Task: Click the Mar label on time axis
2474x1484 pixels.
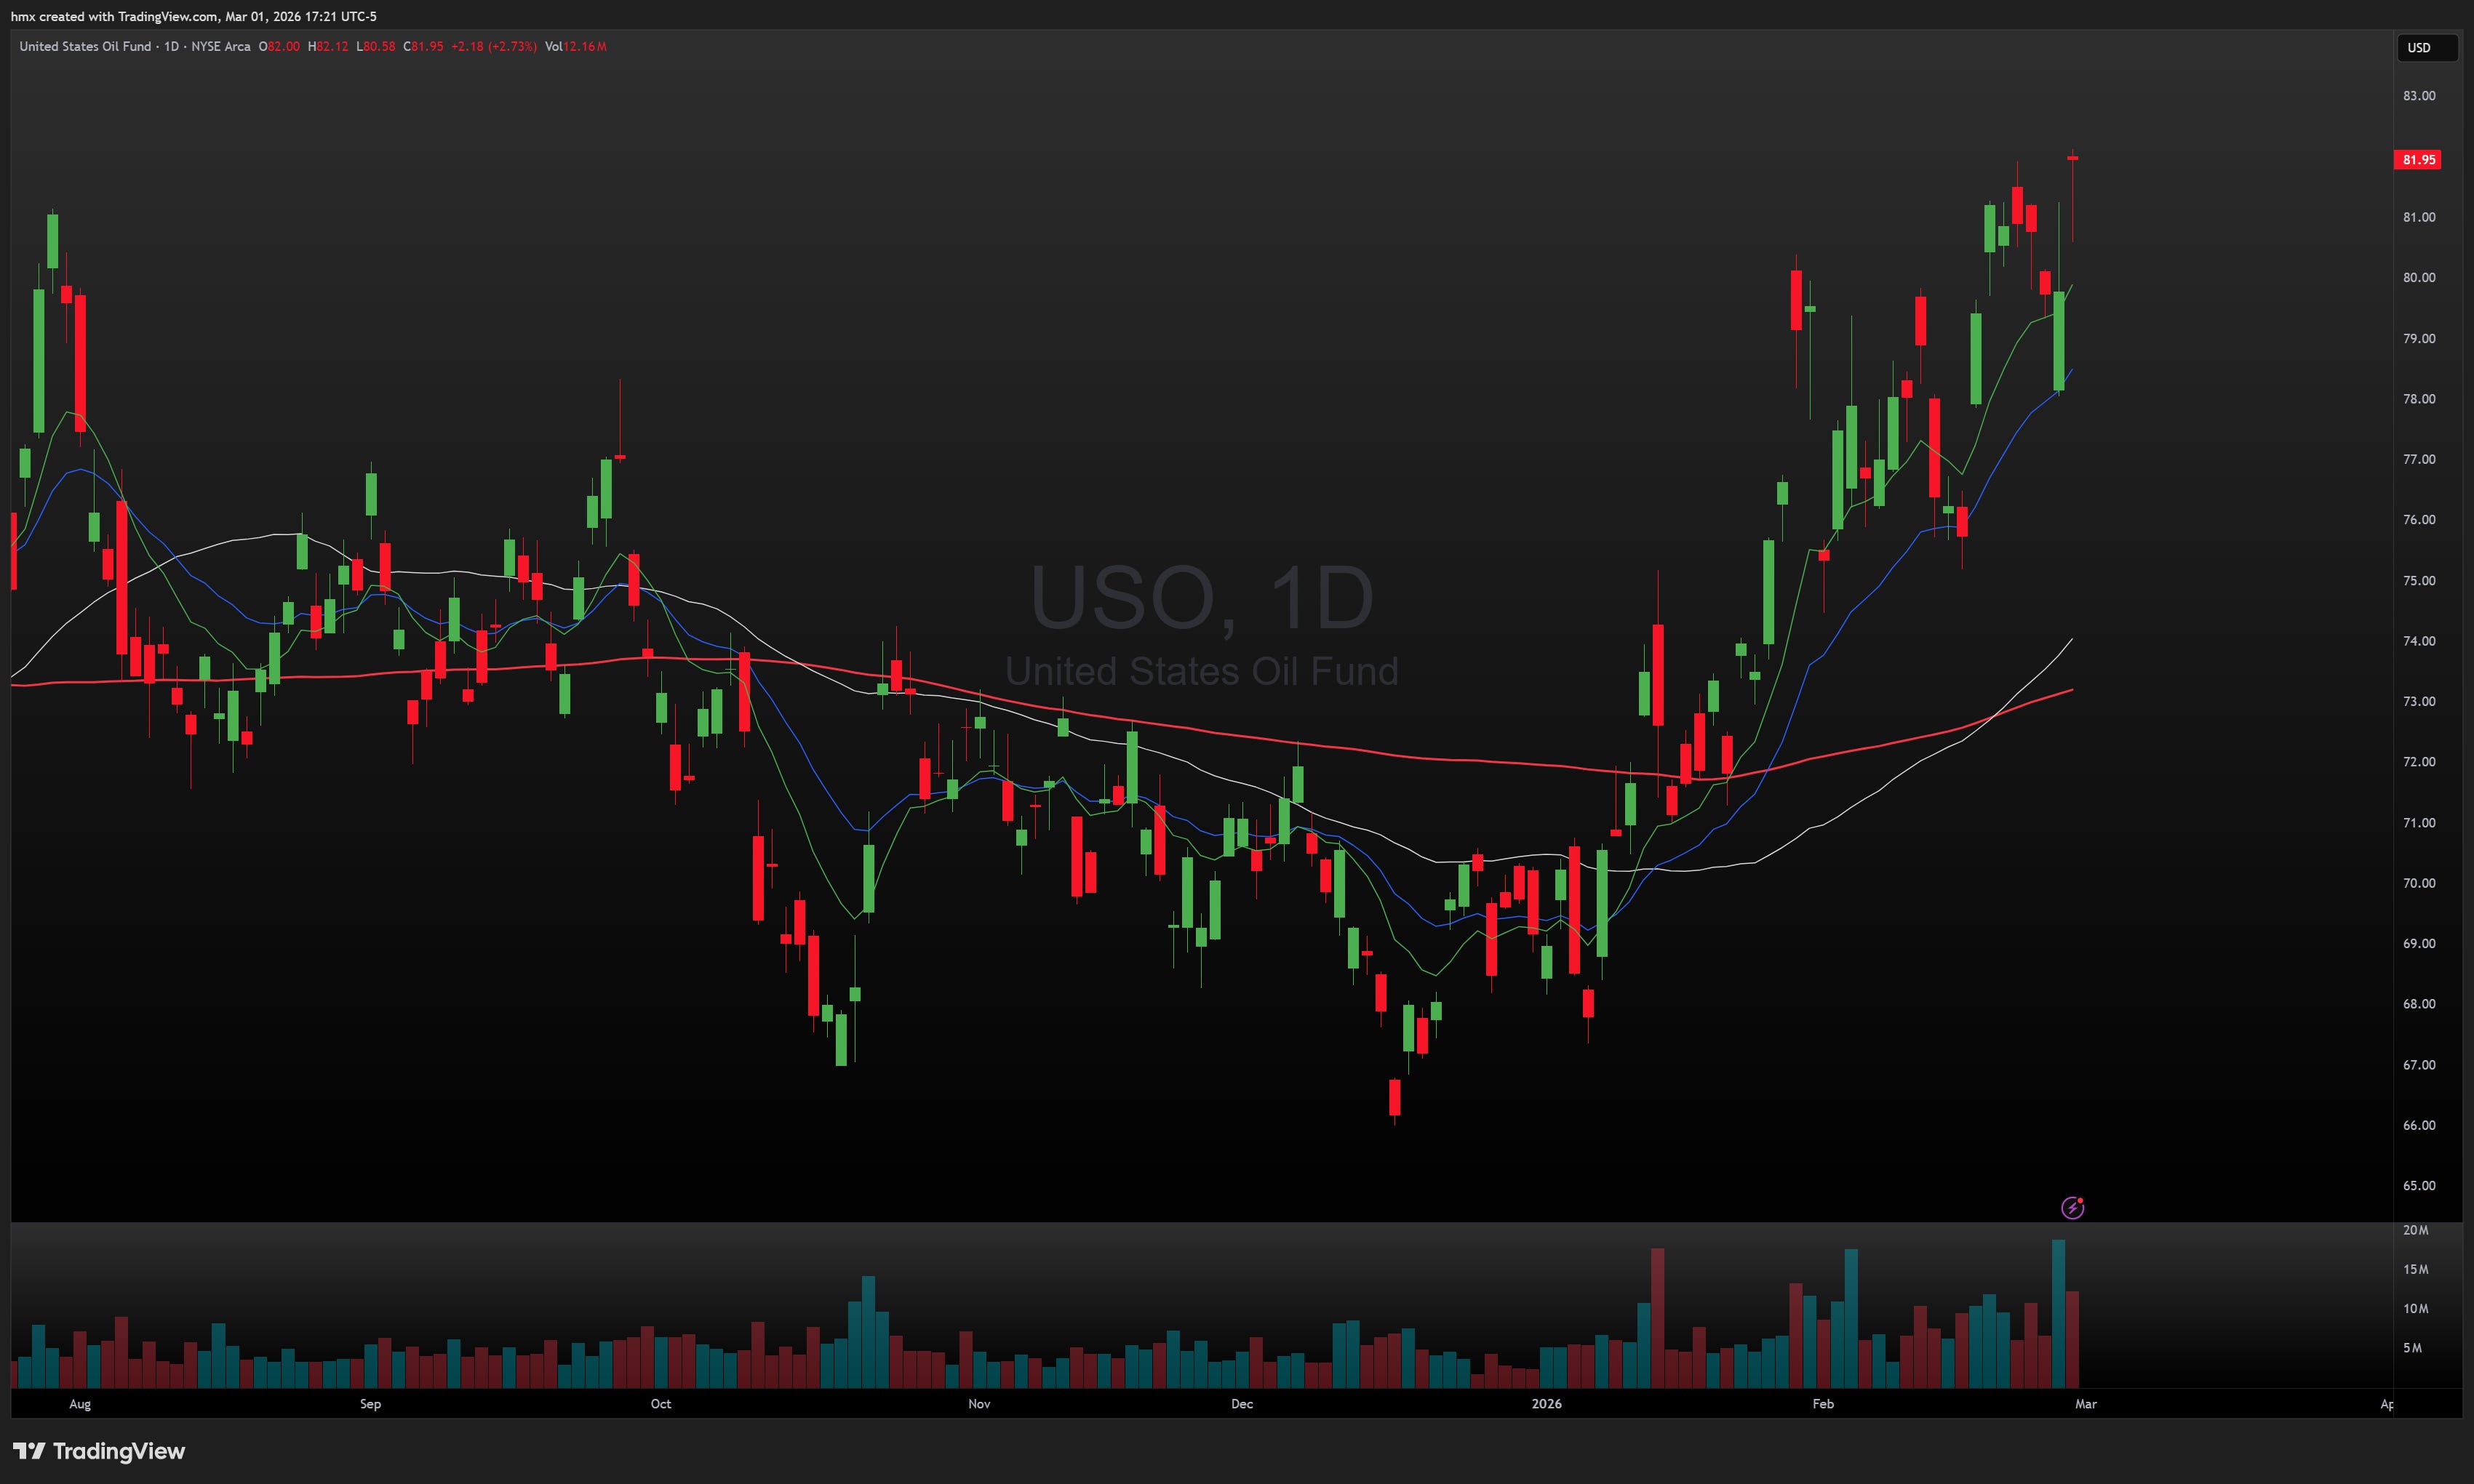Action: coord(2085,1404)
